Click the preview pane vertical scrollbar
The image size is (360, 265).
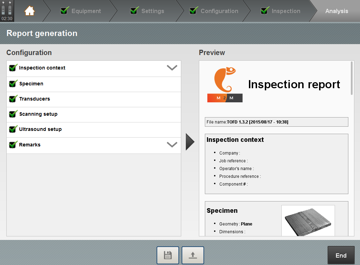coord(352,78)
